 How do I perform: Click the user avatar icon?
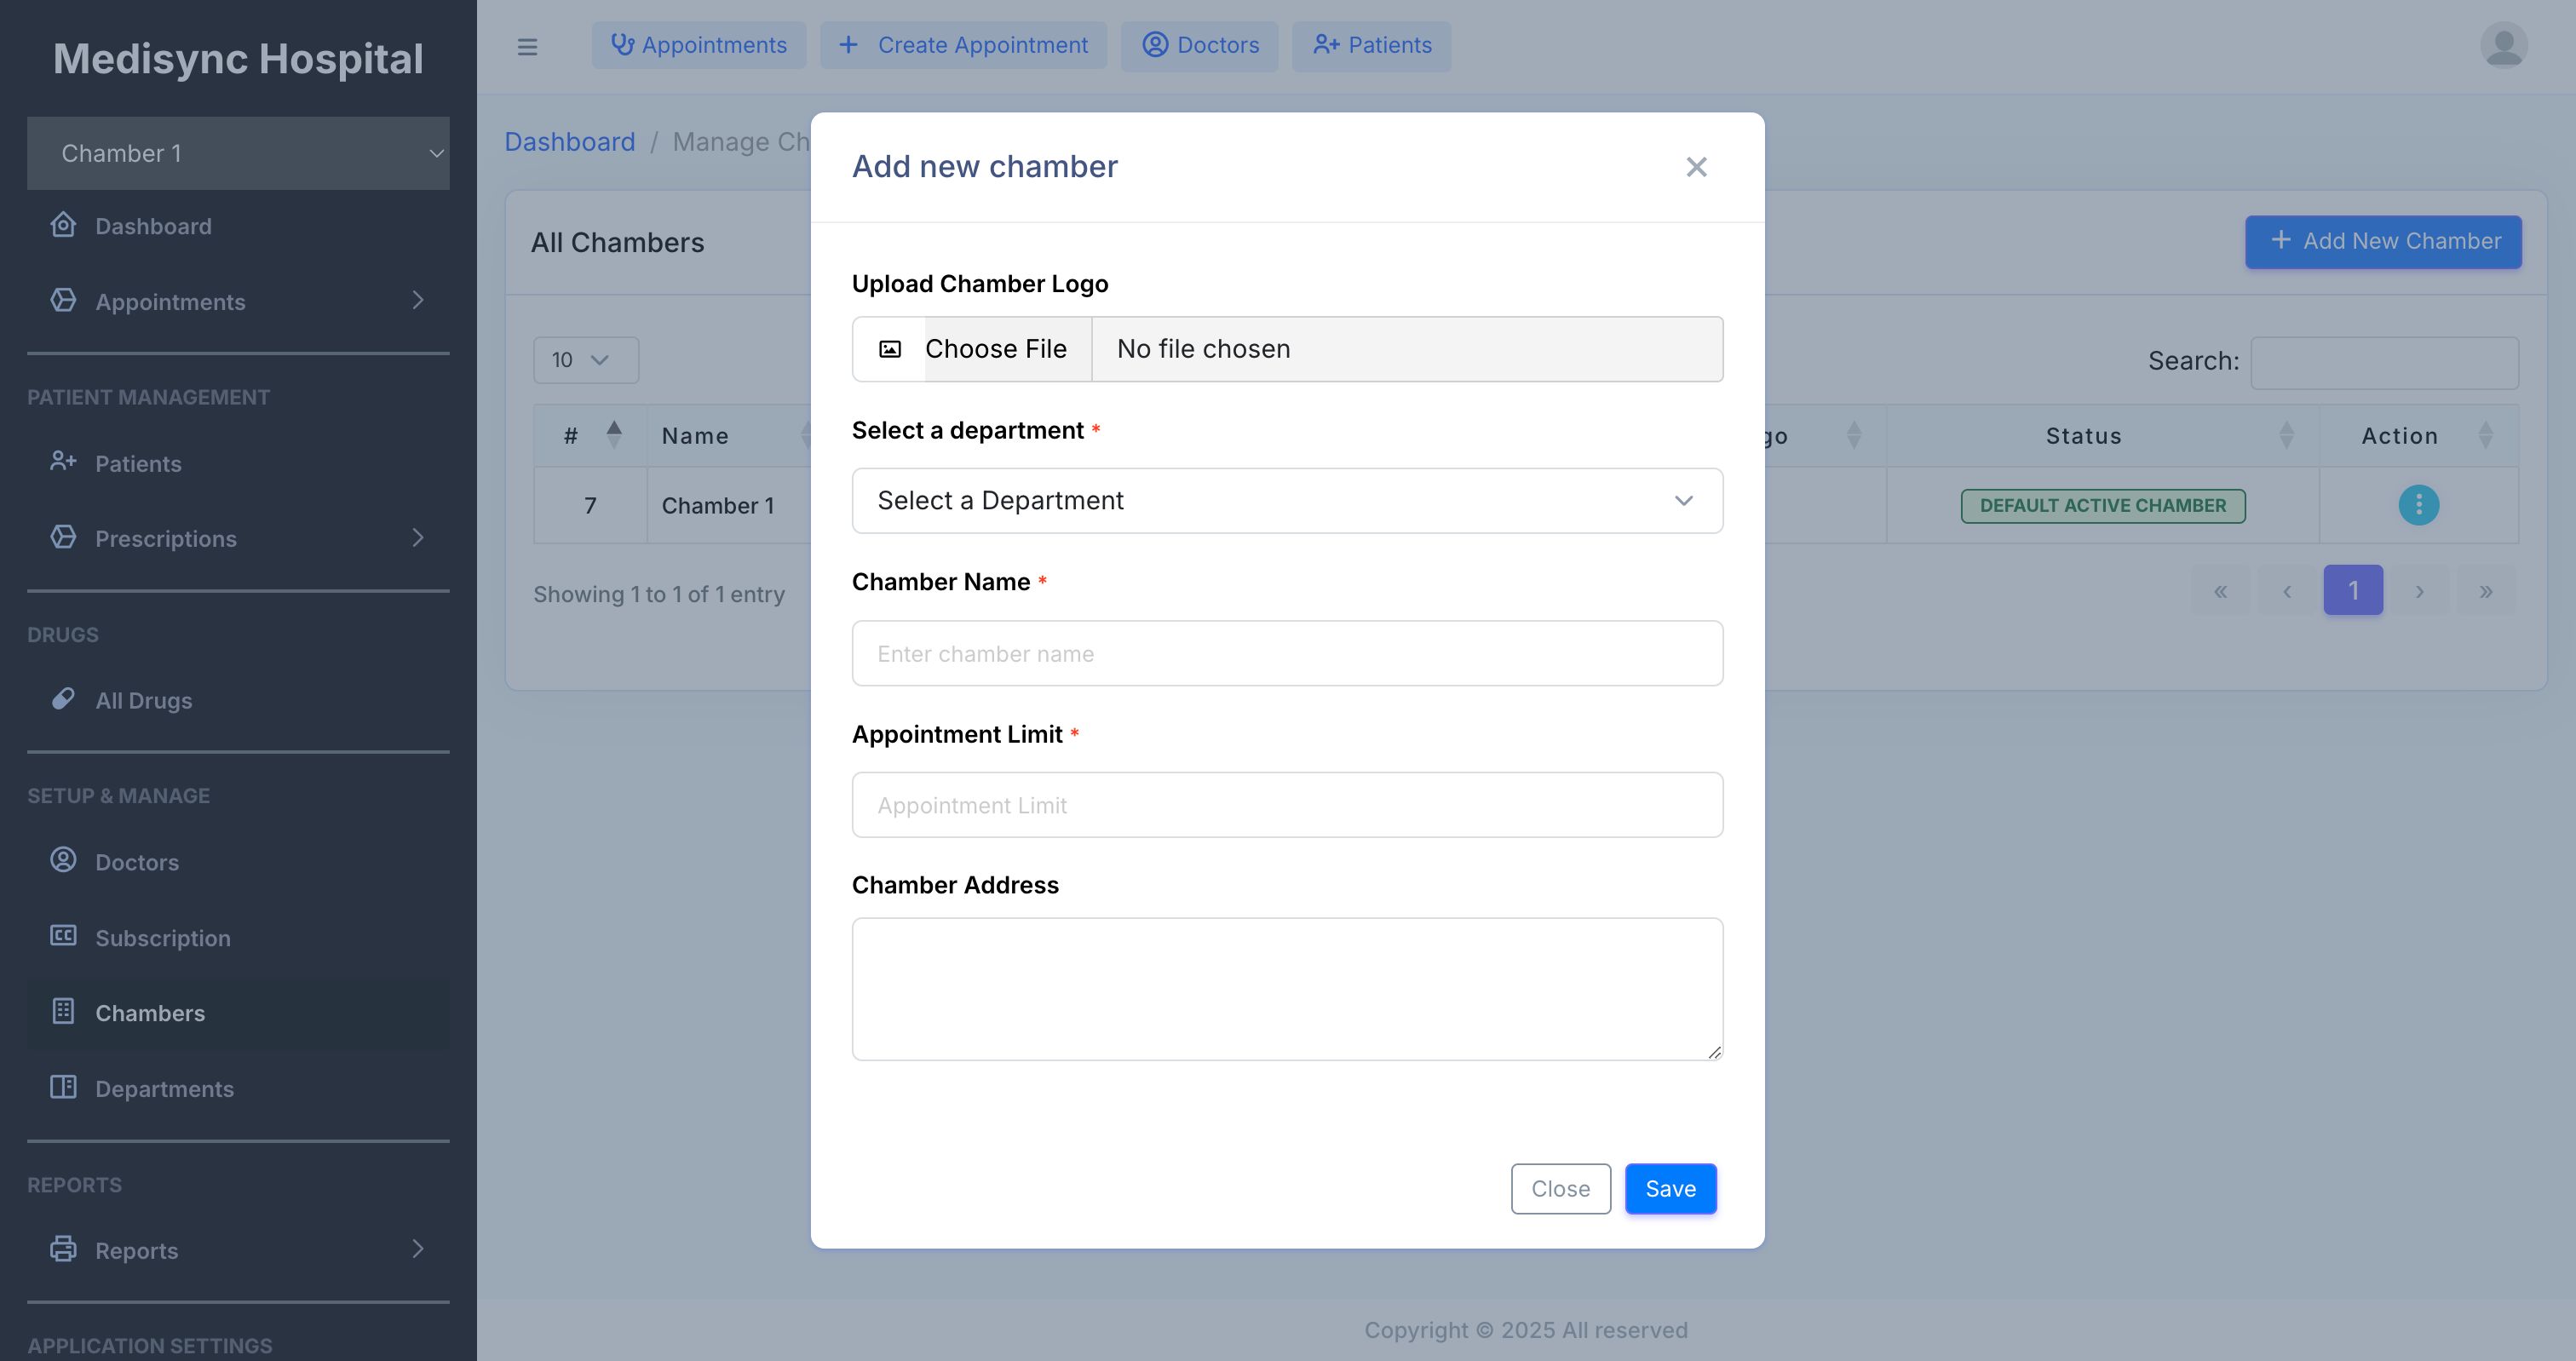click(x=2503, y=46)
